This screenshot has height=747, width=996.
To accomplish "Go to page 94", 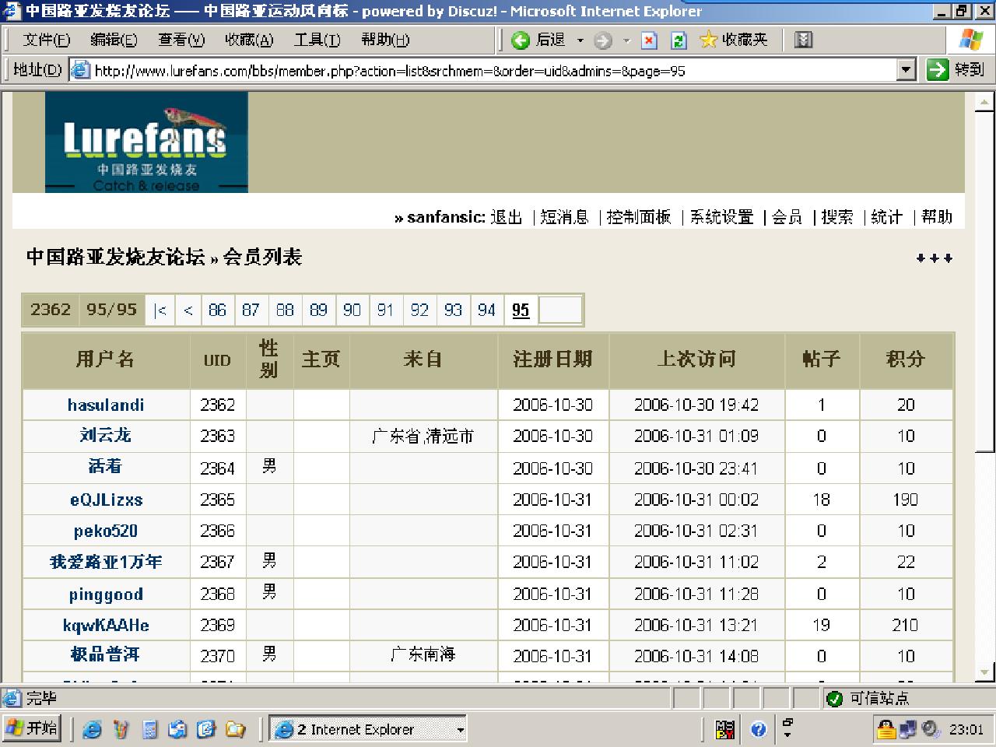I will coord(486,310).
